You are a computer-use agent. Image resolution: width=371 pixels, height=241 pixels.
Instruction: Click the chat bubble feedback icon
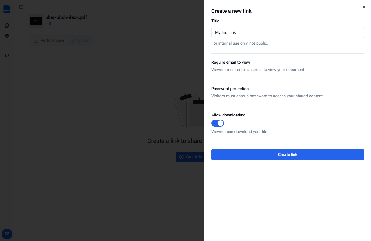7,55
